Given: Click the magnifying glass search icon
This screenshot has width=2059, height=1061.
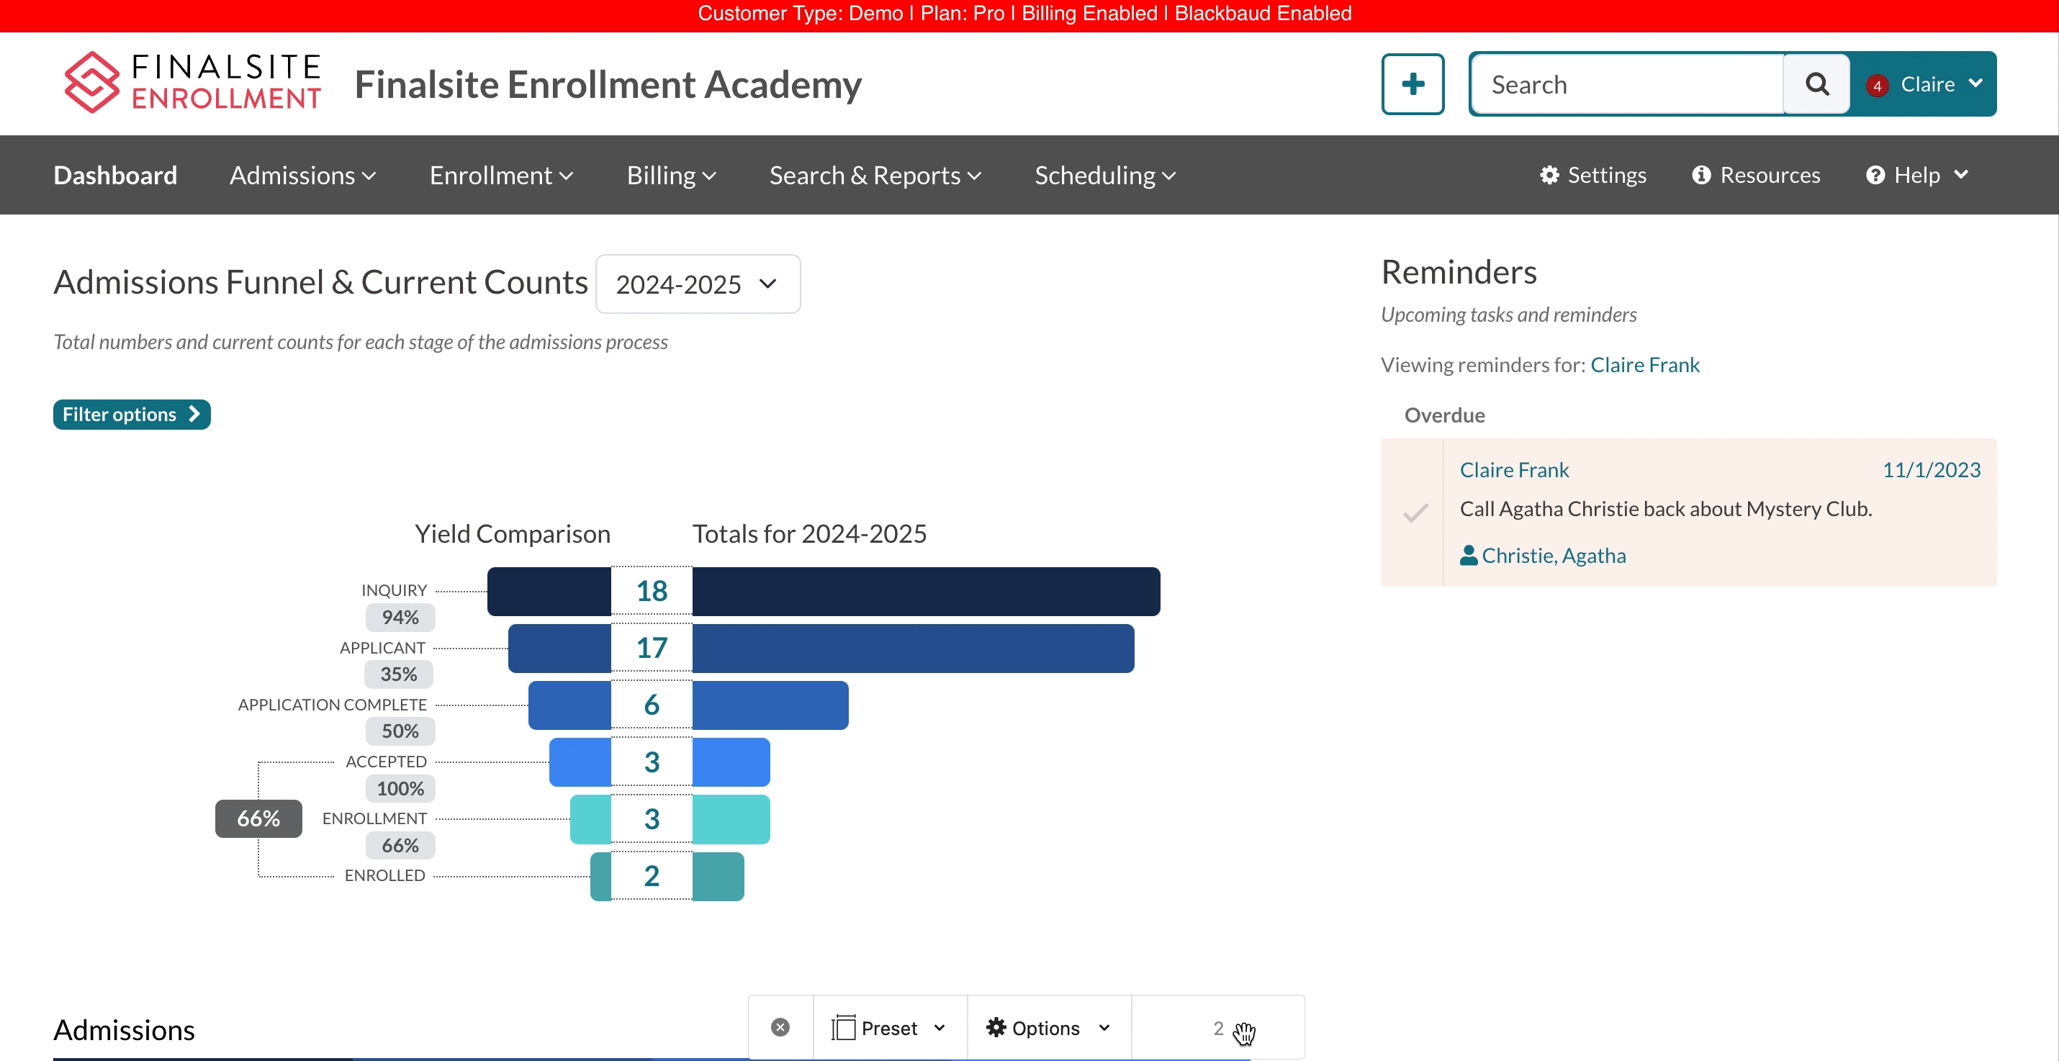Looking at the screenshot, I should (x=1817, y=84).
